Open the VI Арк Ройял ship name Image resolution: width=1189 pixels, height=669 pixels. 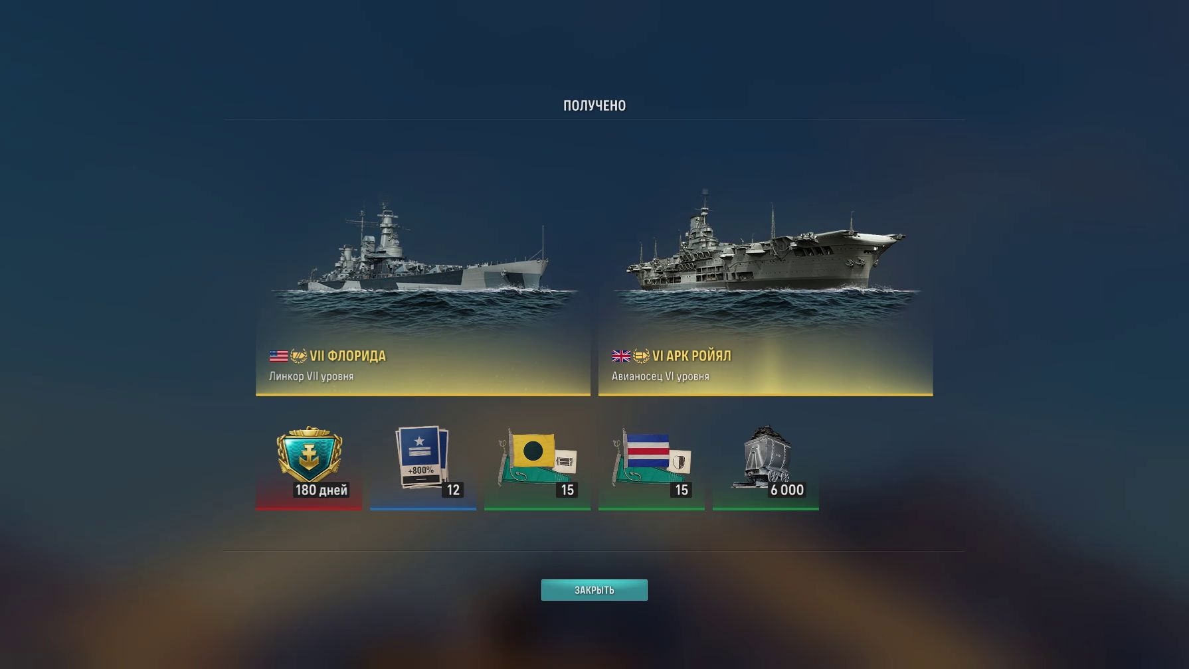click(x=691, y=356)
